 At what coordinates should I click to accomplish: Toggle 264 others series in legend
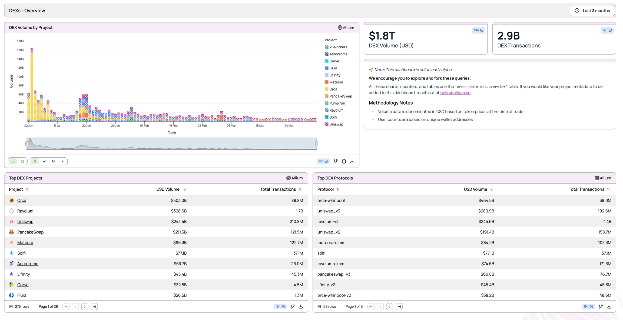336,47
